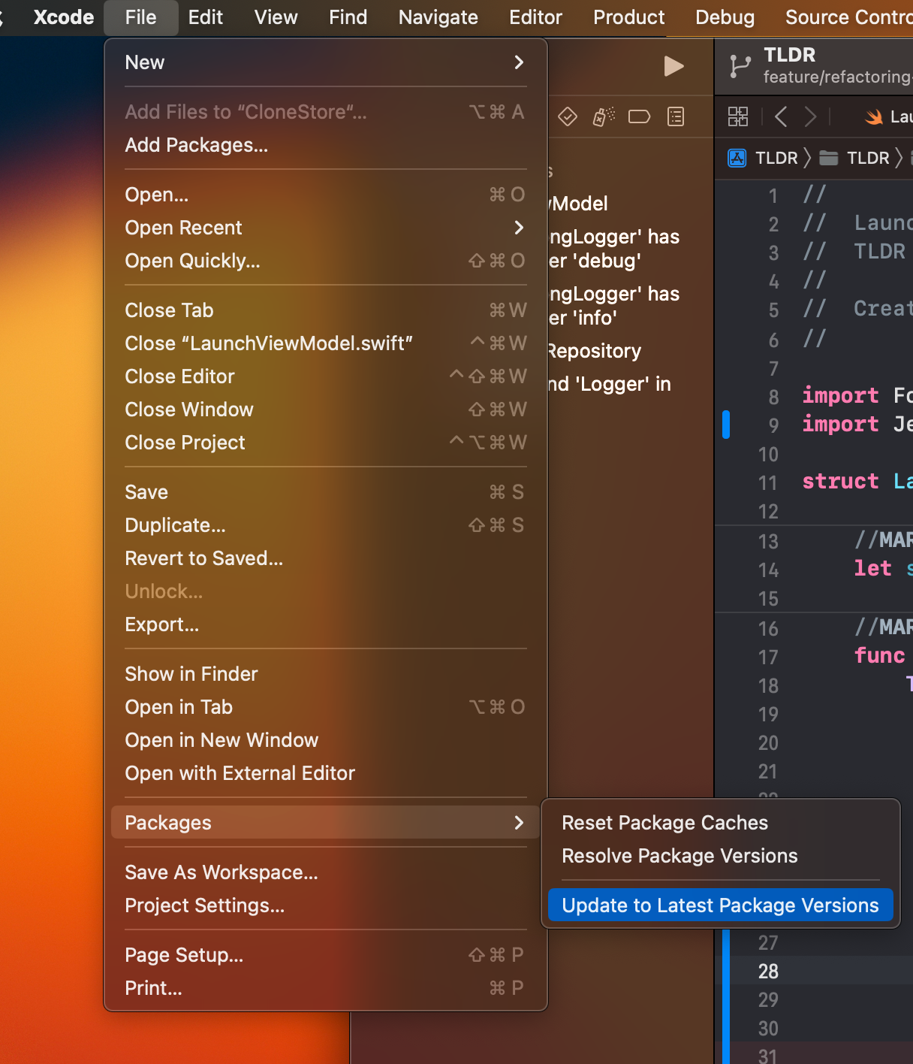
Task: Select Close Window
Action: coord(326,410)
